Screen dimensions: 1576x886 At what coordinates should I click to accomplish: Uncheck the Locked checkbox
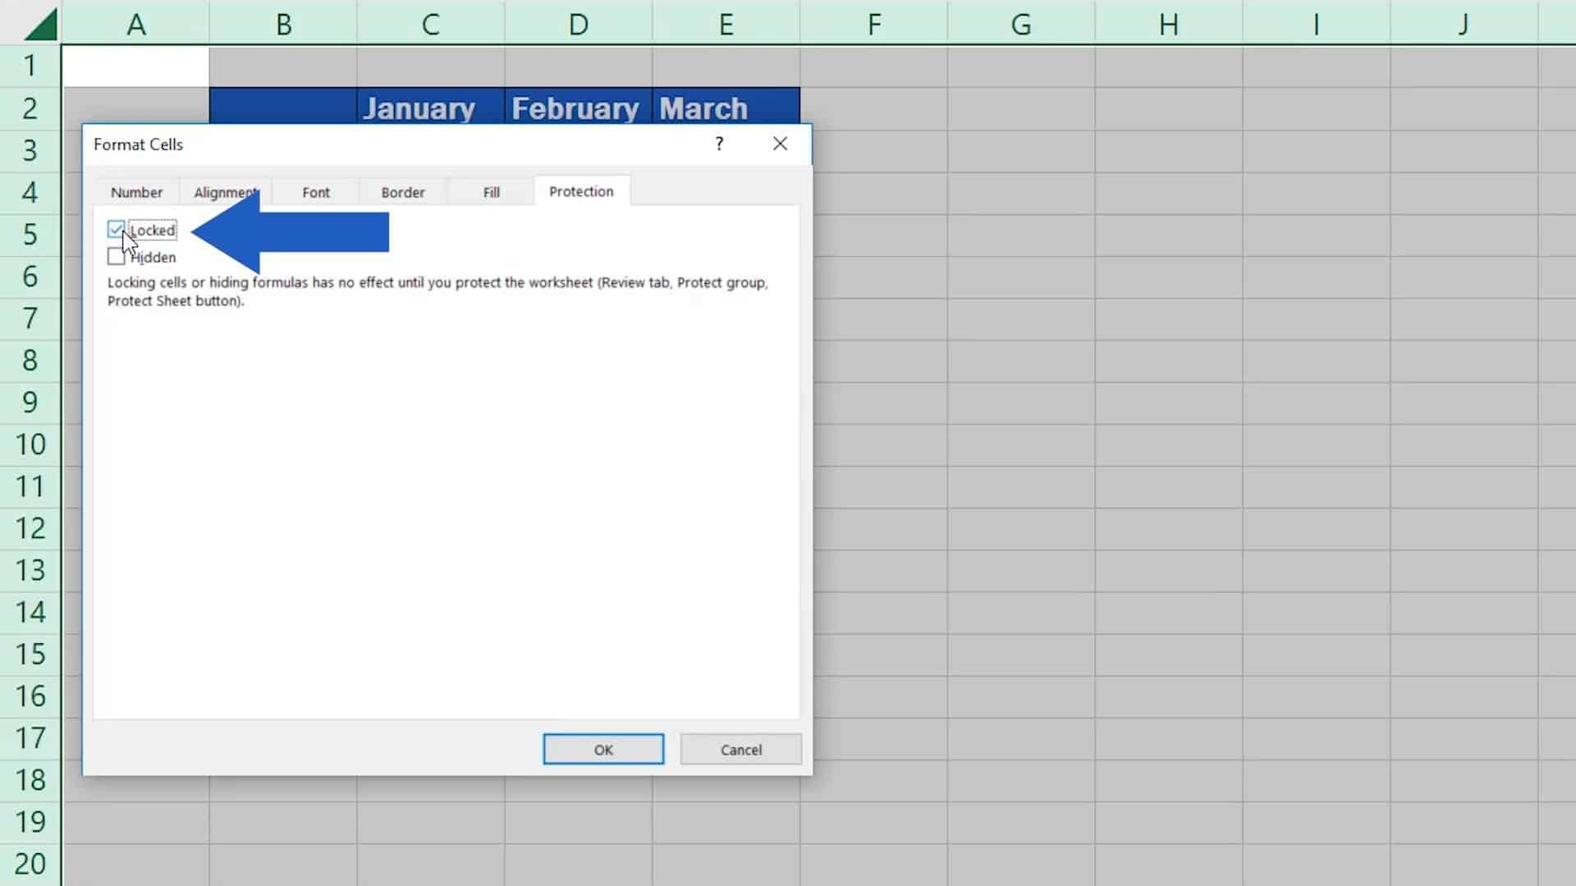[116, 230]
